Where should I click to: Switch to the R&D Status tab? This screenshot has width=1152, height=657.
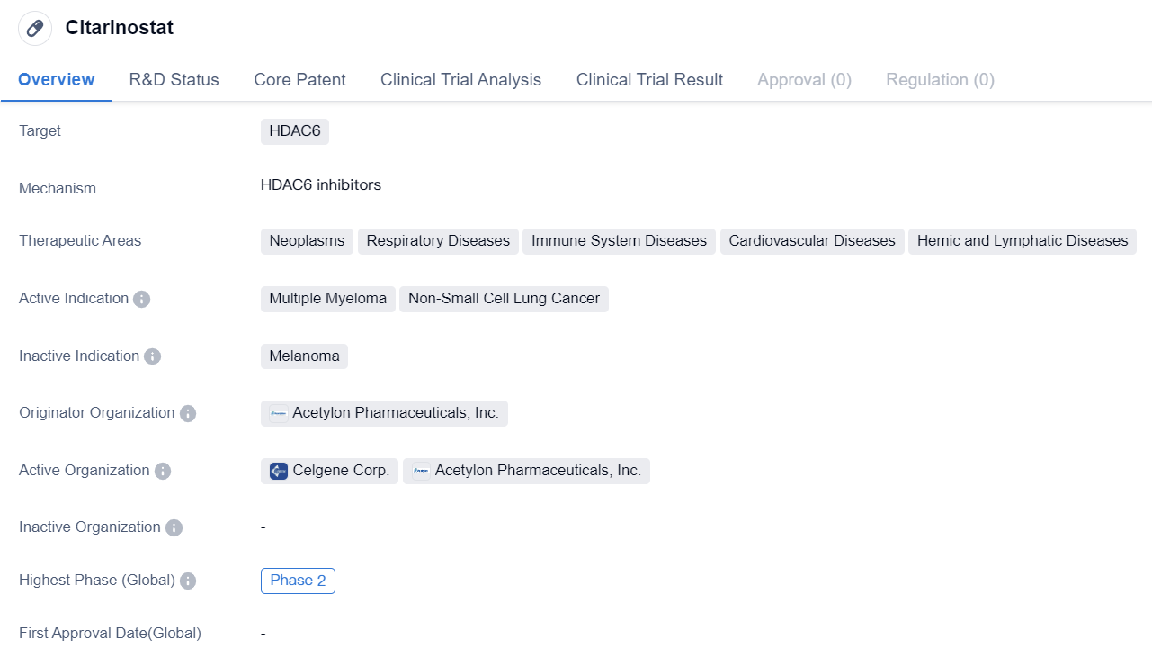pyautogui.click(x=174, y=79)
